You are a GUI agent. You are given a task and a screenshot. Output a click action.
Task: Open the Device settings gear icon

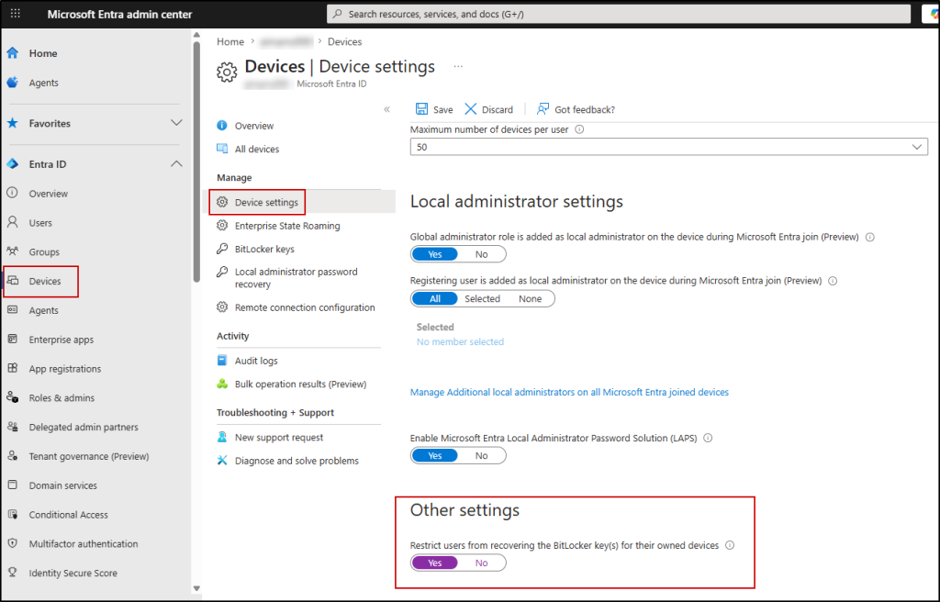(221, 201)
